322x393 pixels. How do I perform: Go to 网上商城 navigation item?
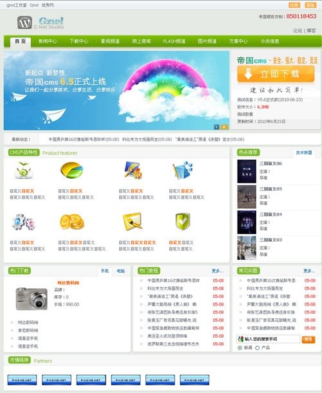[142, 41]
